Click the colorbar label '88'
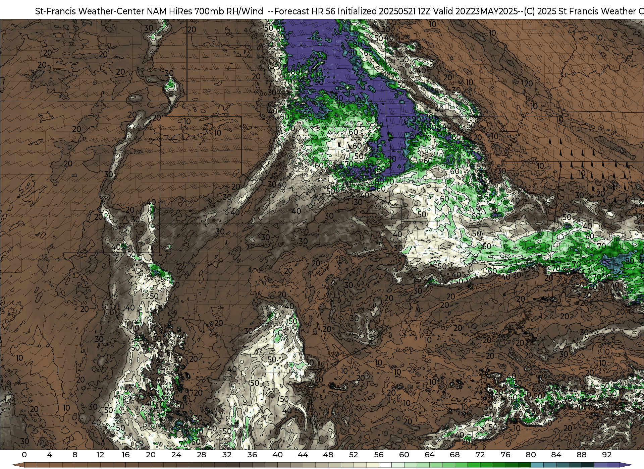 pos(582,455)
